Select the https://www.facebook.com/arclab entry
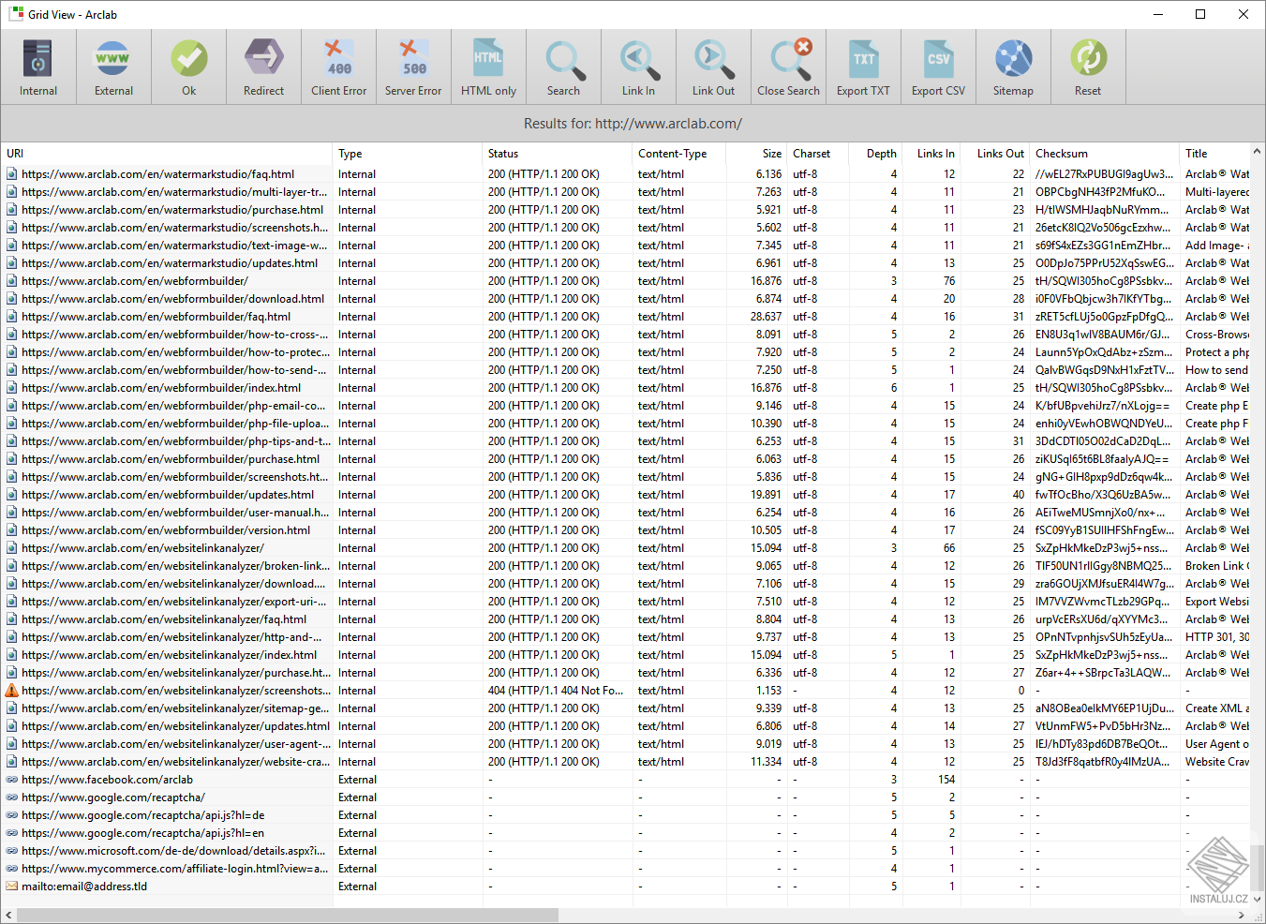The height and width of the screenshot is (924, 1266). (112, 779)
